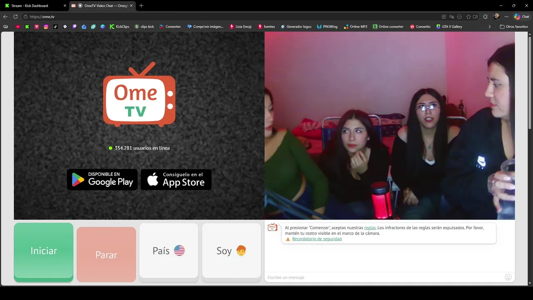Image resolution: width=533 pixels, height=300 pixels.
Task: Expand the bookmarks overflow chevron
Action: tap(490, 27)
